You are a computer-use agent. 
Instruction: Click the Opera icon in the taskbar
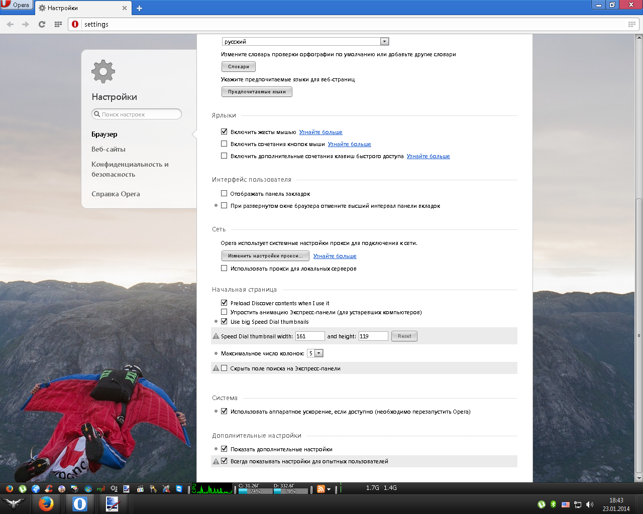point(80,503)
